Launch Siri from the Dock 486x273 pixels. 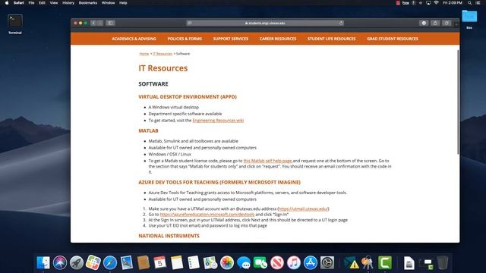pyautogui.click(x=60, y=263)
